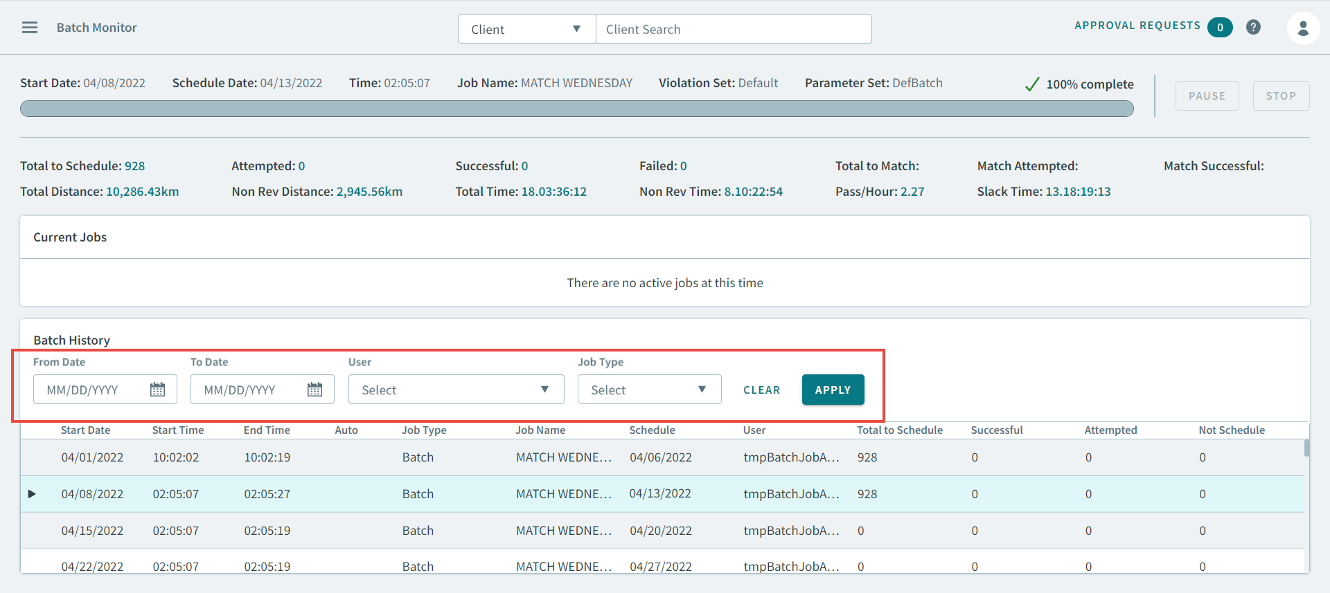This screenshot has width=1330, height=593.
Task: Click the Apply filter button
Action: (833, 390)
